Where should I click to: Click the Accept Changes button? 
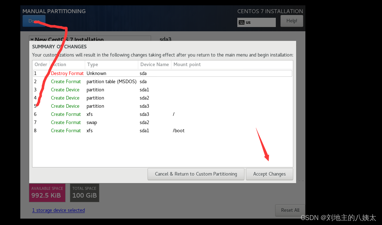click(x=269, y=174)
